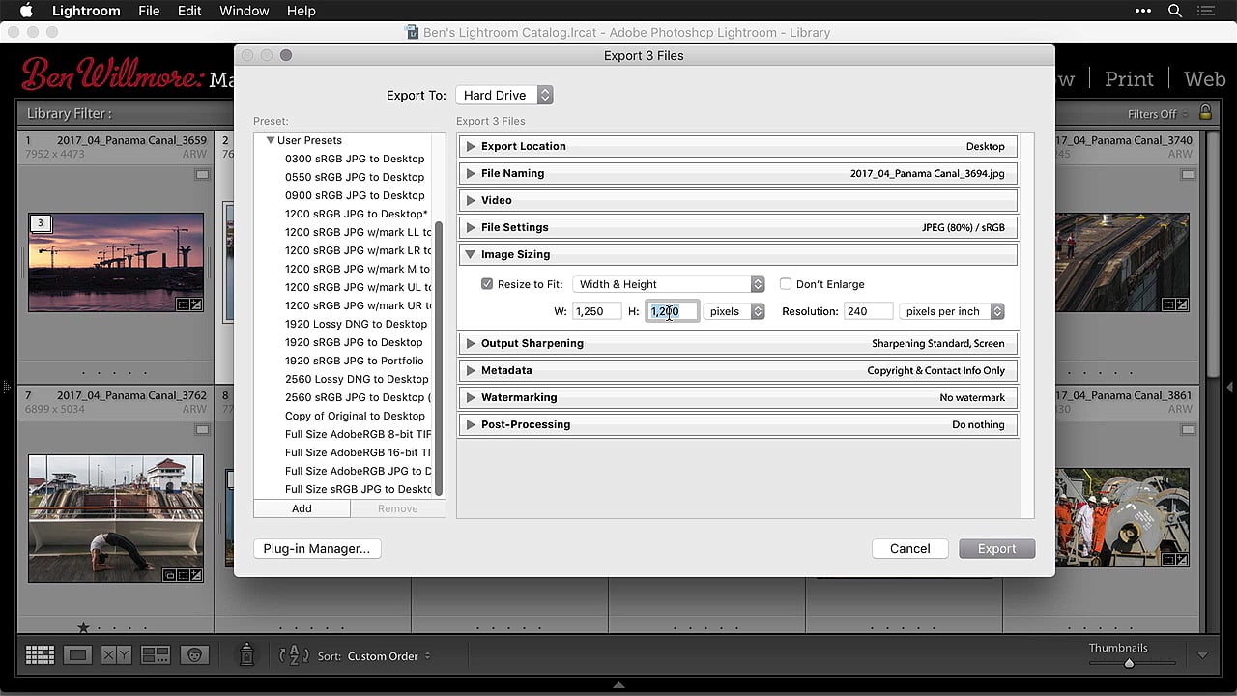Switch to Loupe view in Library toolbar
This screenshot has height=696, width=1237.
click(x=78, y=655)
